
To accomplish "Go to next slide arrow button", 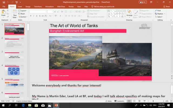I will [x=172, y=78].
